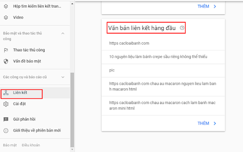This screenshot has width=243, height=152.
Task: Click the sidebar scrollbar down arrow
Action: pos(72,150)
